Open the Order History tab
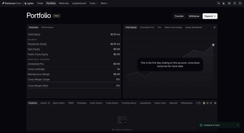This screenshot has width=244, height=133. point(96,103)
